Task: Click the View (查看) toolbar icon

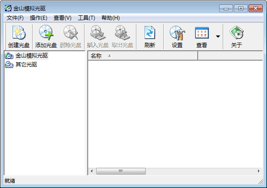Action: coord(202,37)
